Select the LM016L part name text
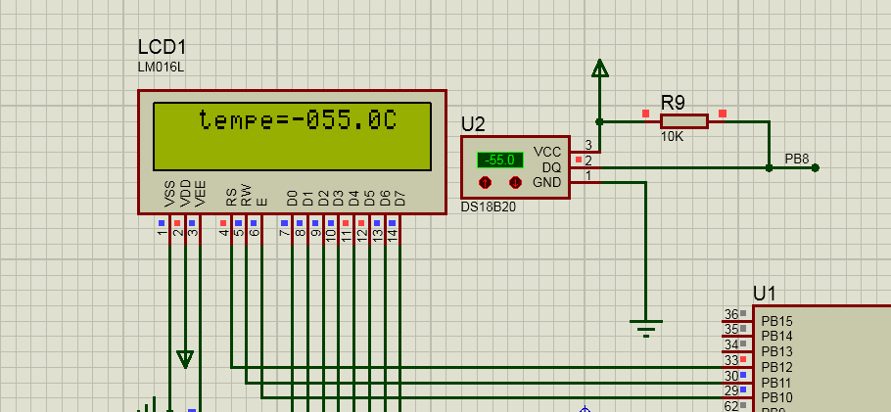 pos(161,68)
